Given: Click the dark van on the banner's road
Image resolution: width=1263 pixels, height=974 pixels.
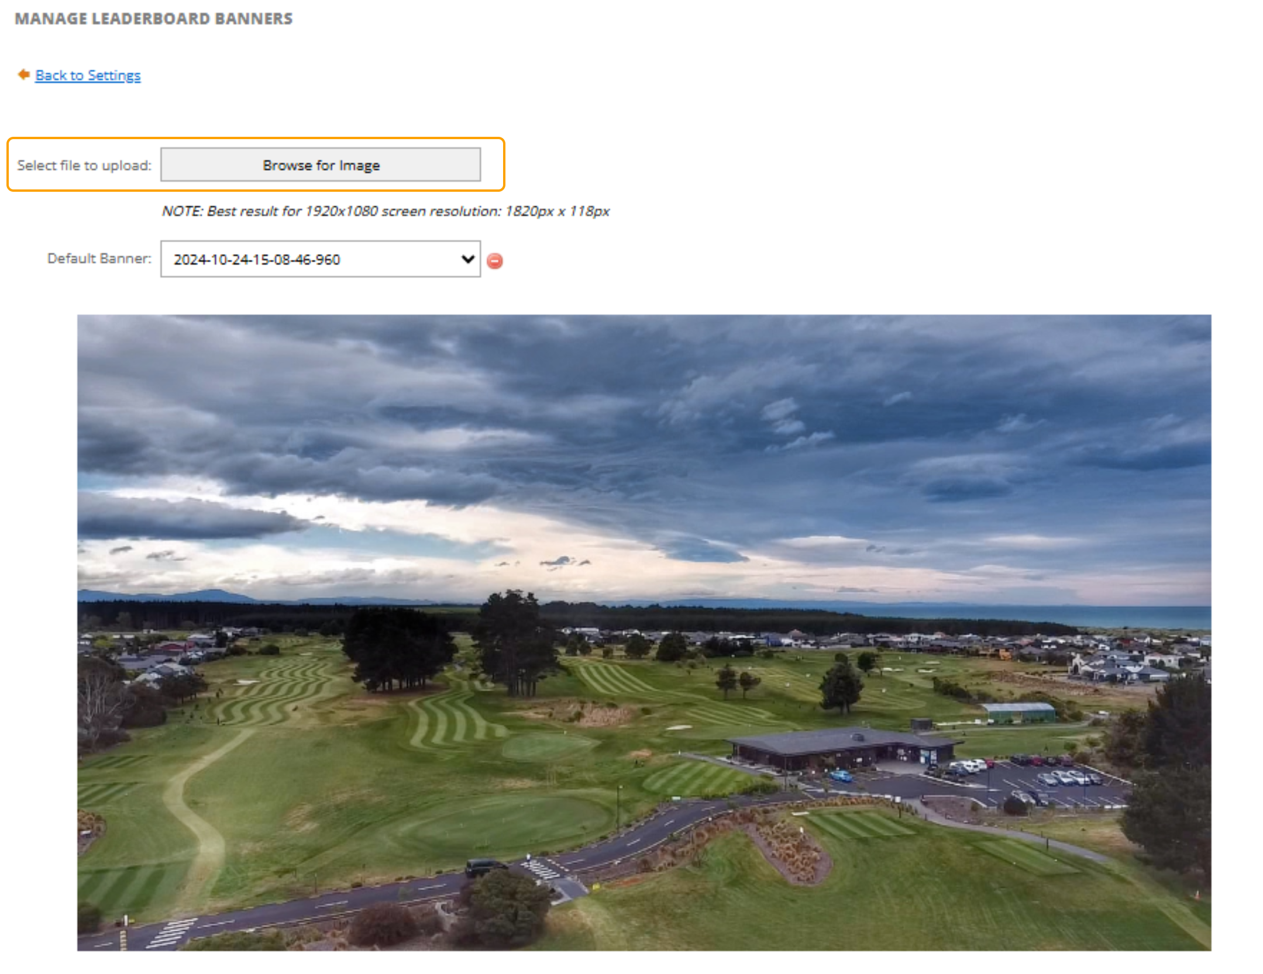Looking at the screenshot, I should point(484,866).
